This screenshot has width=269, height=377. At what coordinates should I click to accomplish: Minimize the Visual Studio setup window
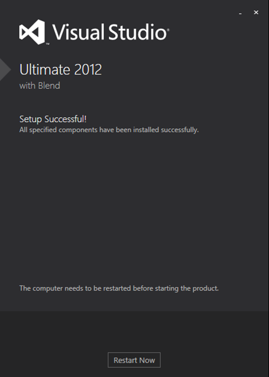[x=240, y=12]
